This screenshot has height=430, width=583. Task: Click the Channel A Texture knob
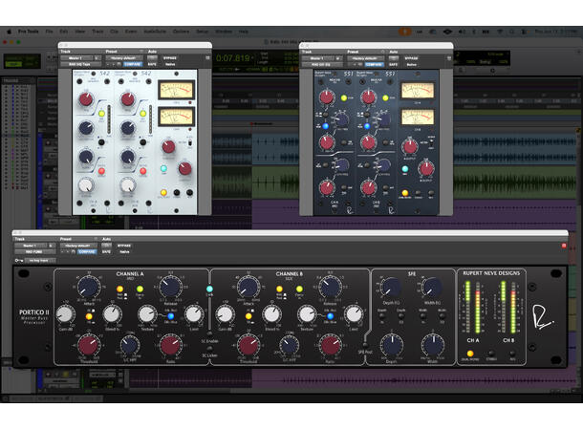point(147,314)
